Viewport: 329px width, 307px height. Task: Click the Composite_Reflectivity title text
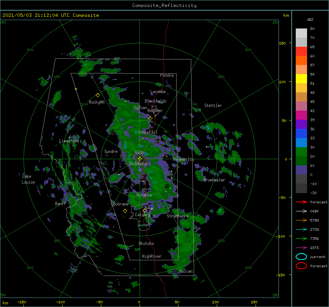tap(164, 5)
